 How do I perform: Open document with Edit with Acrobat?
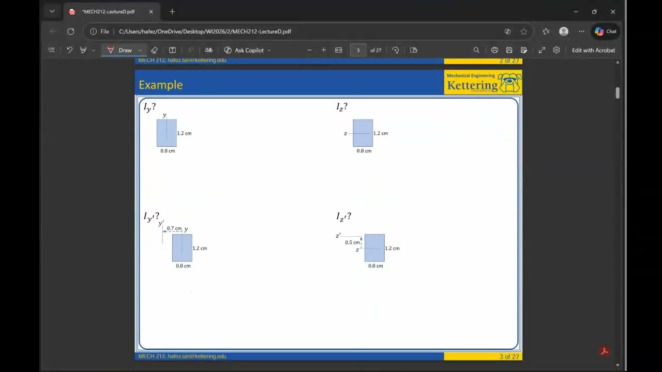pyautogui.click(x=593, y=50)
